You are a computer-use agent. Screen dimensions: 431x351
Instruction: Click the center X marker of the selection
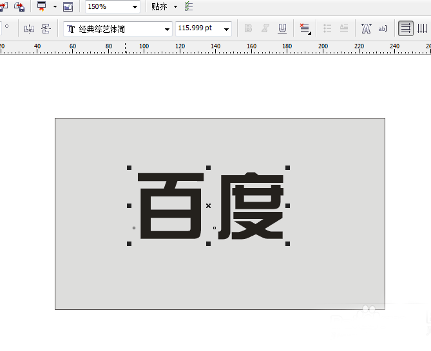tap(208, 205)
